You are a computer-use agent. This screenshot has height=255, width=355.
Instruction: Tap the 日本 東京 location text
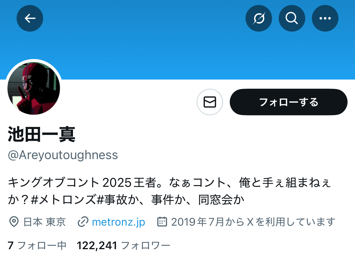pos(45,222)
